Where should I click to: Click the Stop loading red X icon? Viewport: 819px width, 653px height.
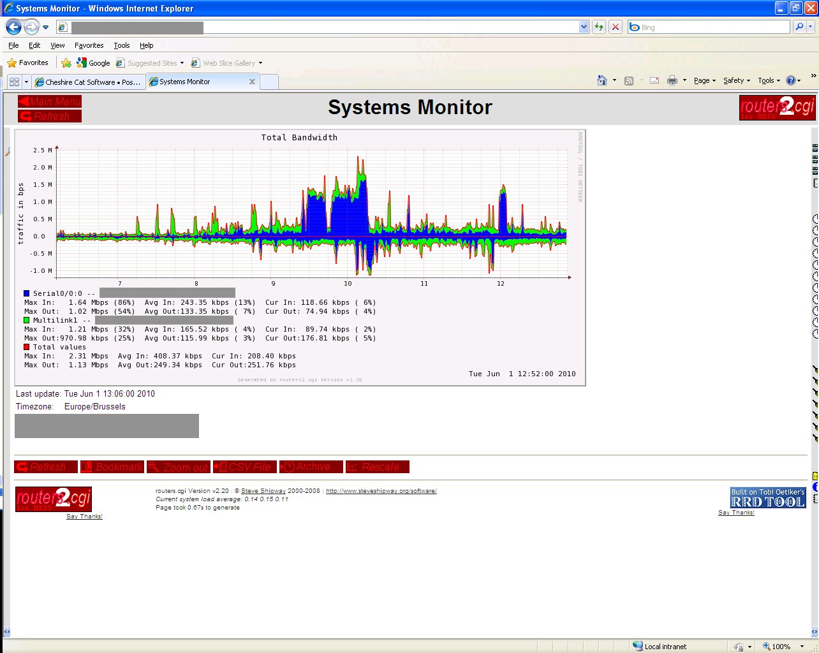coord(615,27)
